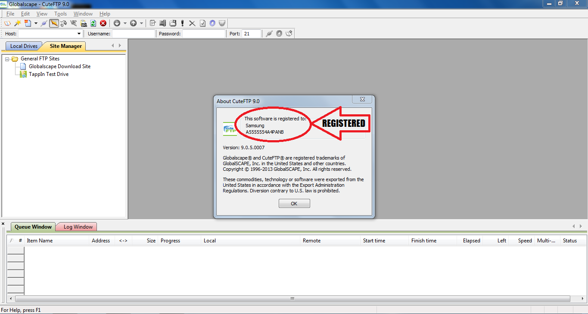Viewport: 588px width, 314px height.
Task: Click the red Stop icon
Action: pyautogui.click(x=103, y=23)
